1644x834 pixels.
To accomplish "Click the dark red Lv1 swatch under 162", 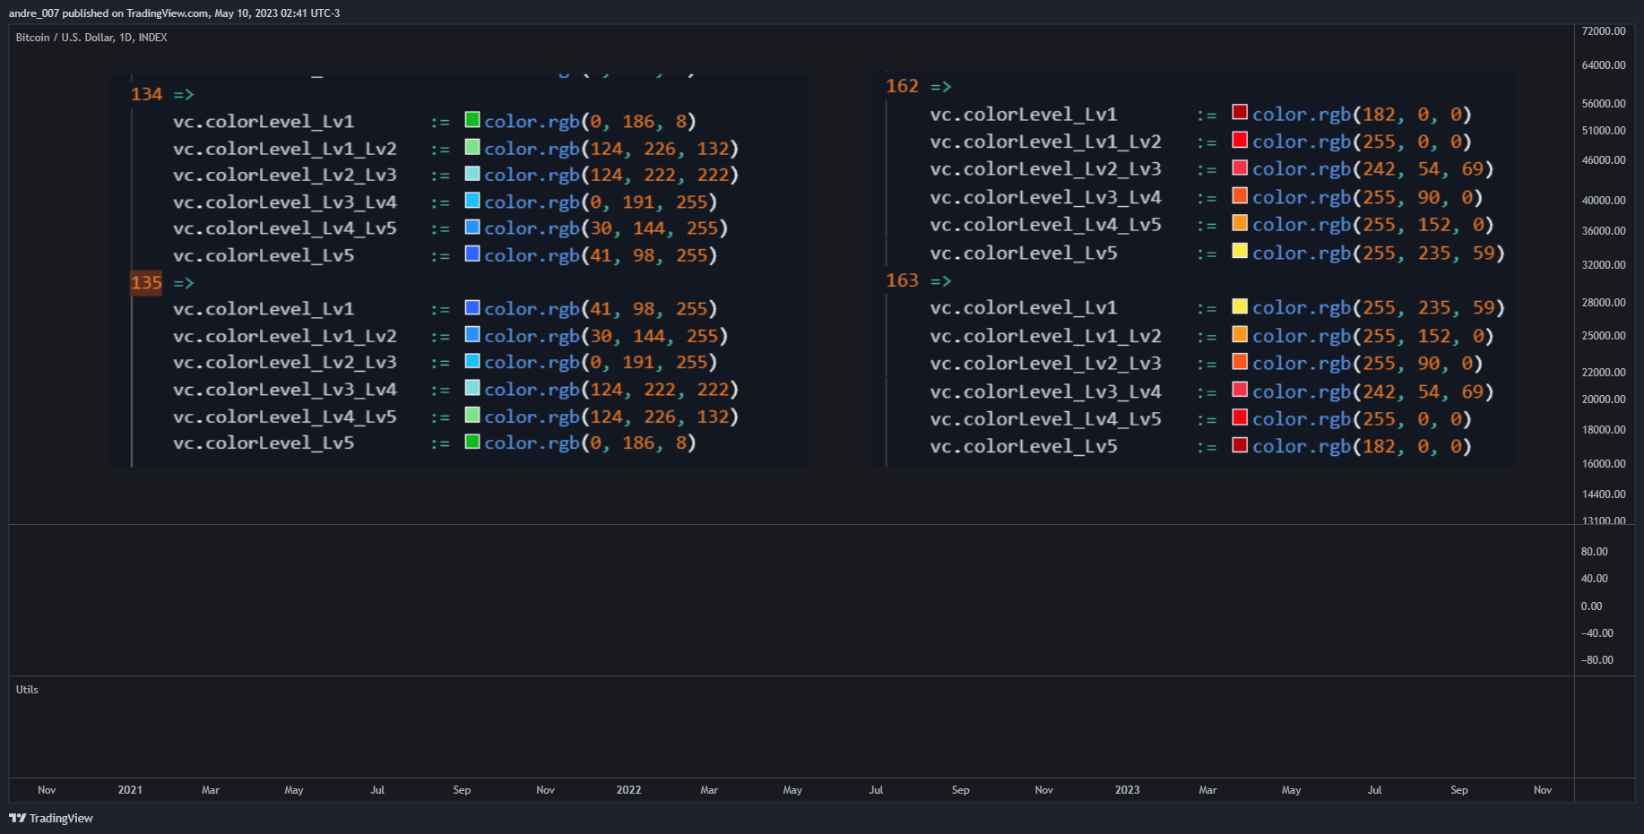I will click(x=1240, y=112).
